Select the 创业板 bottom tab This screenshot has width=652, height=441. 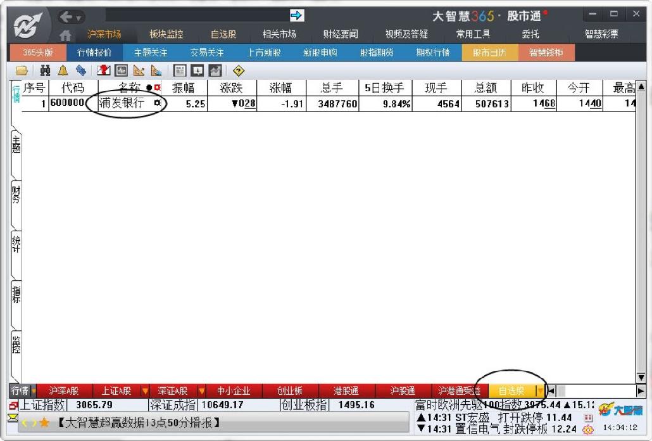[290, 391]
